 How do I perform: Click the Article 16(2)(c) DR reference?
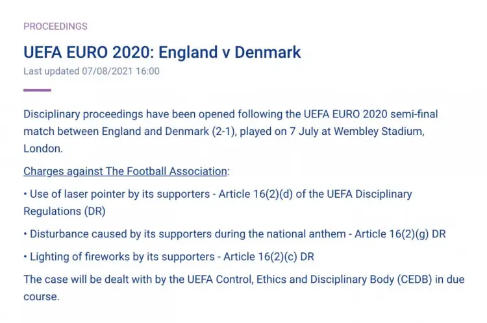click(x=269, y=257)
